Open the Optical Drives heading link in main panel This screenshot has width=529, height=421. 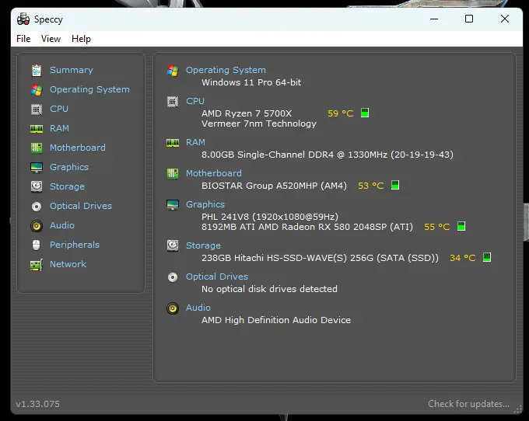[x=217, y=277]
